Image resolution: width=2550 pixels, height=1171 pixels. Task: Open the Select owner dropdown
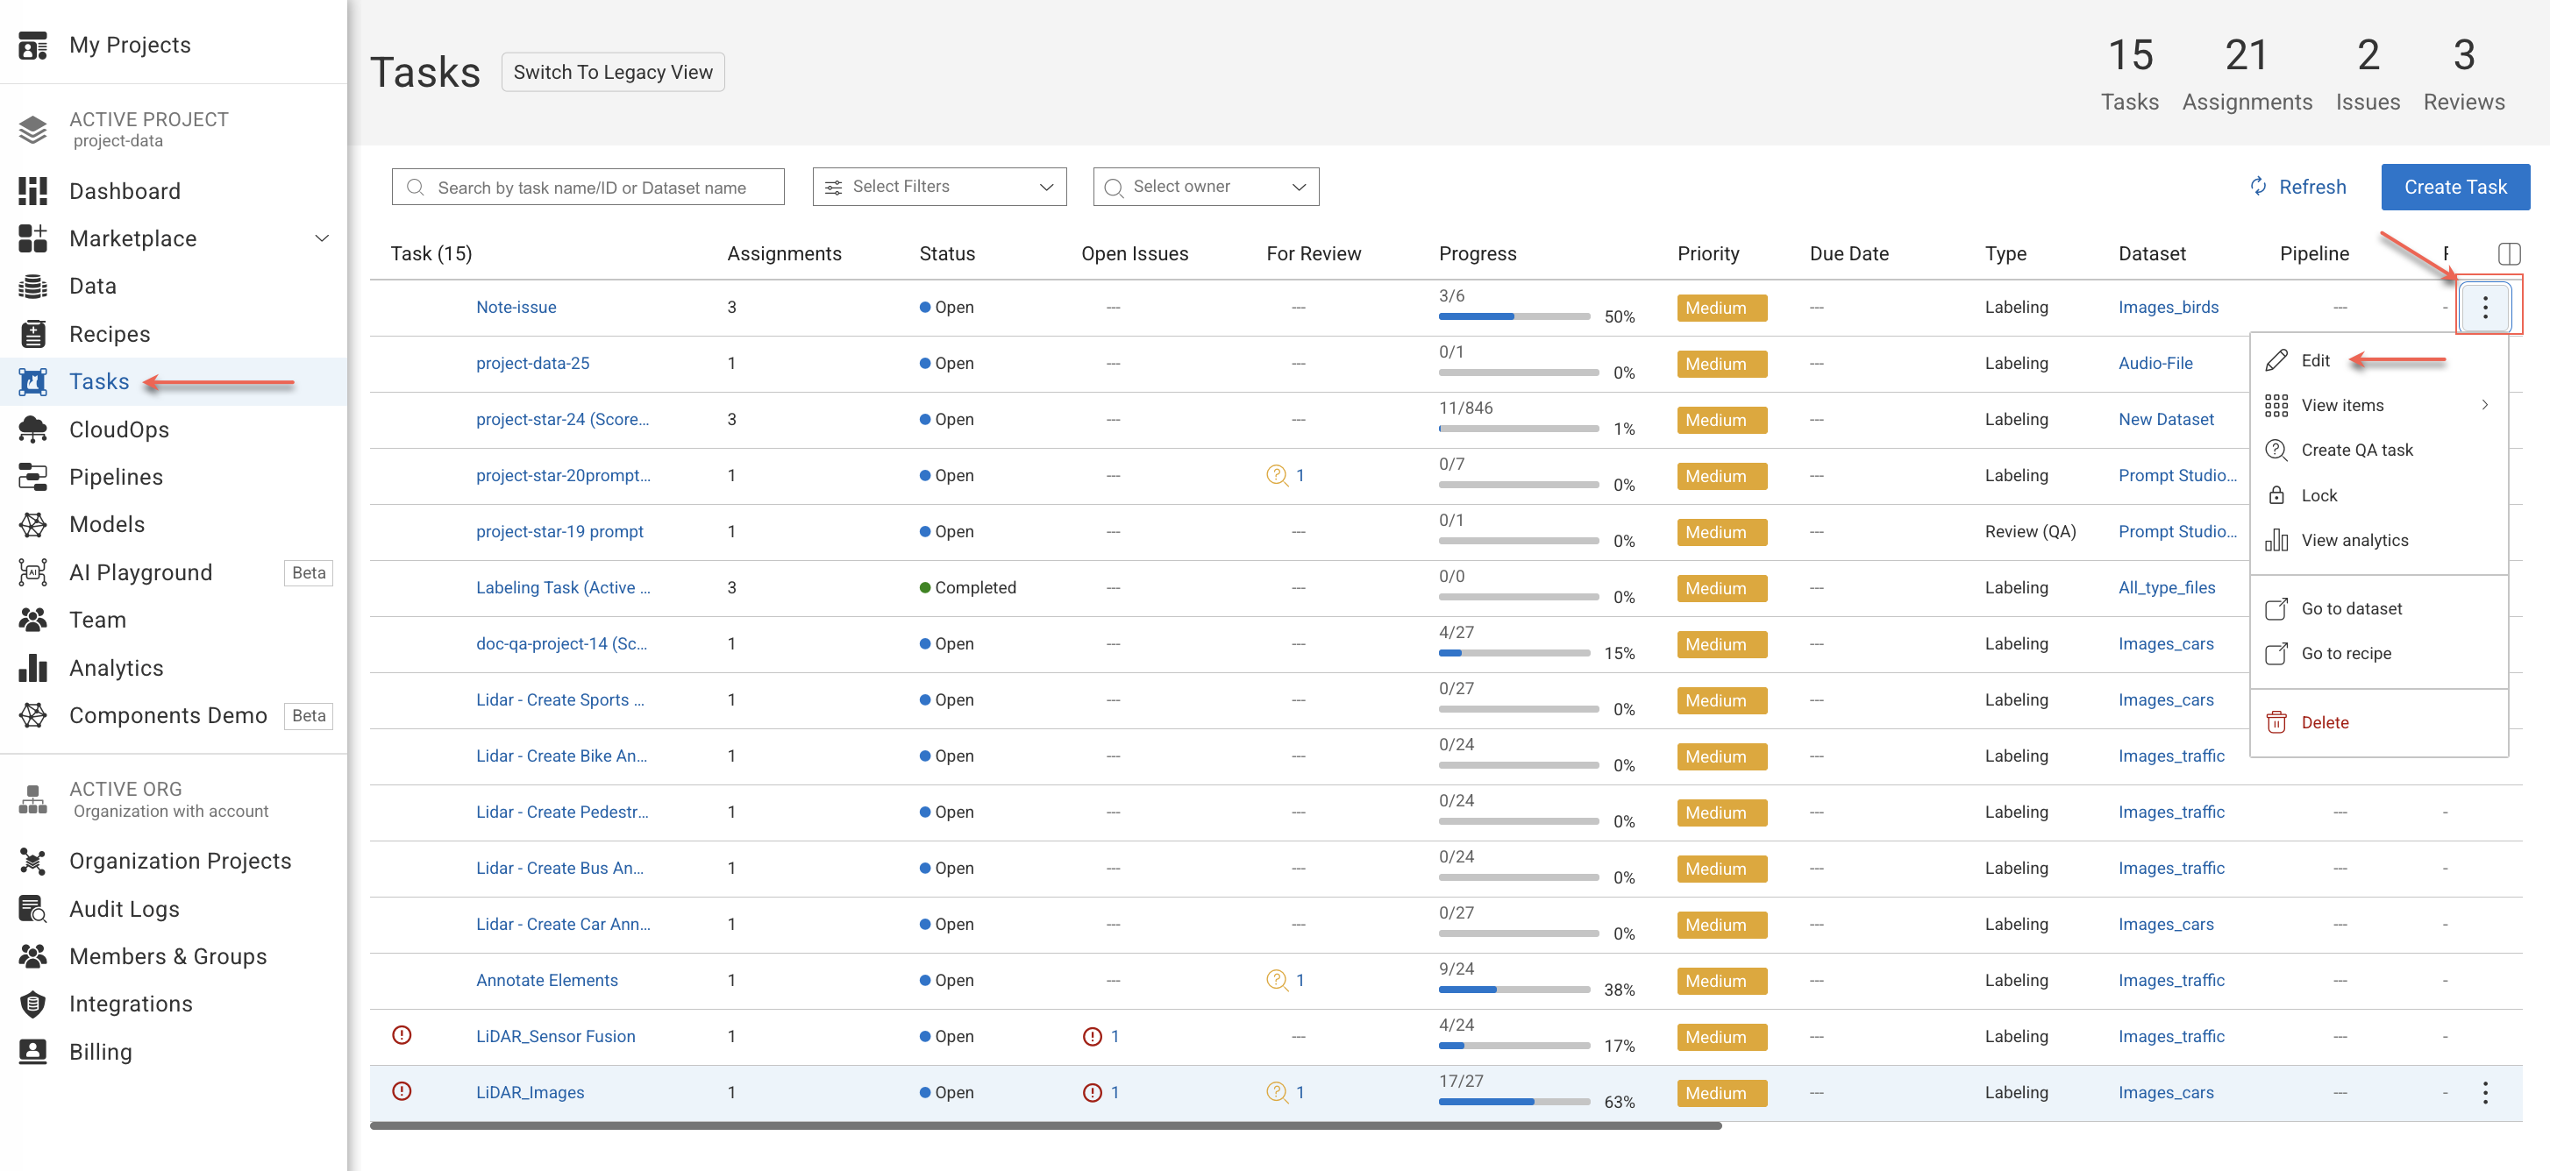(1206, 186)
